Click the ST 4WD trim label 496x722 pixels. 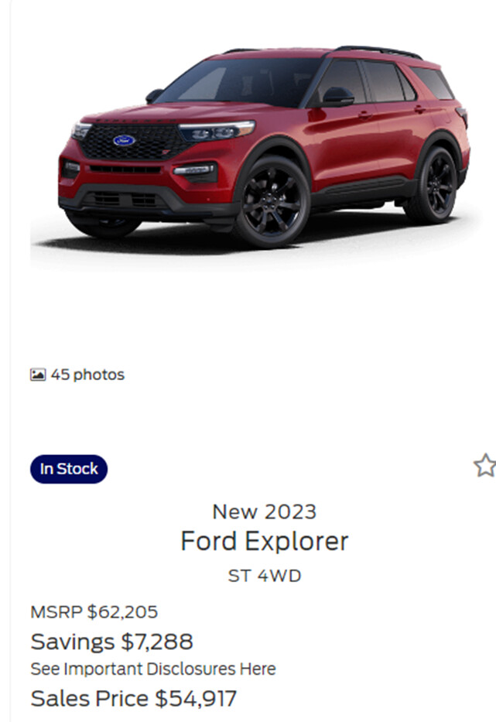coord(265,576)
